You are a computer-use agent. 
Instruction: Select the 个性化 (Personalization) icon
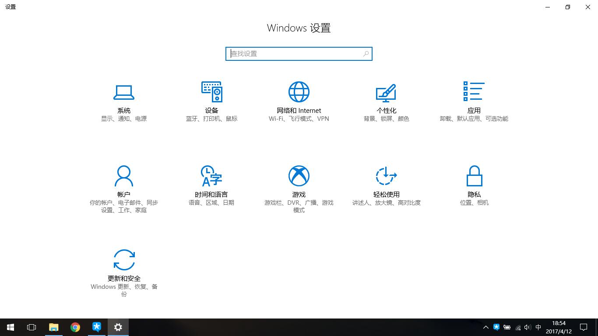click(386, 92)
